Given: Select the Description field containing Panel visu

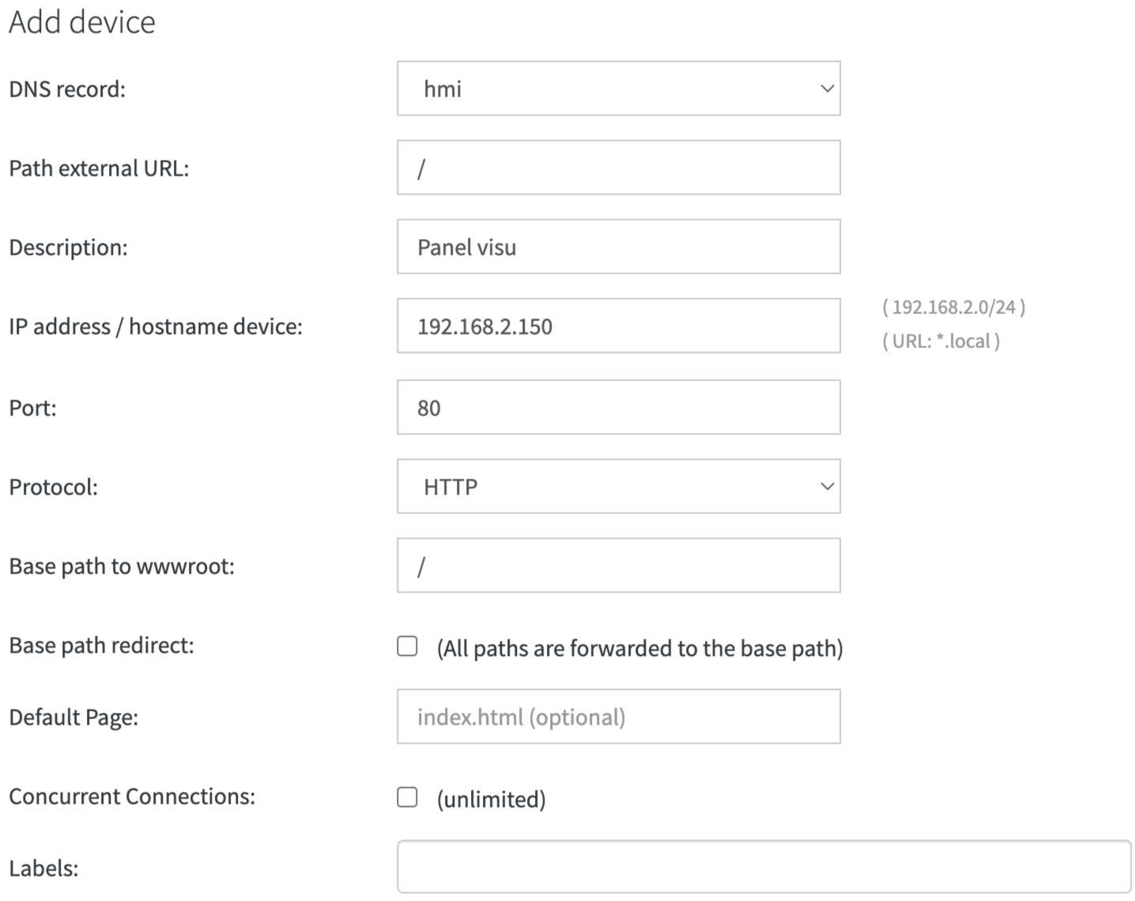Looking at the screenshot, I should 618,246.
